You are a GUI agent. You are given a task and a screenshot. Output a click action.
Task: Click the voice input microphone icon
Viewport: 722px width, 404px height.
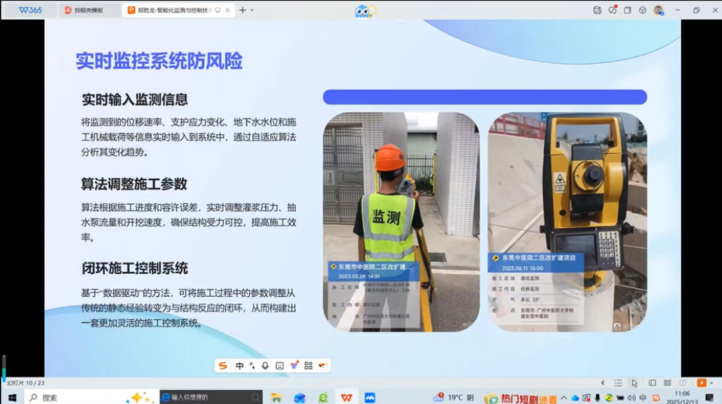click(x=265, y=366)
